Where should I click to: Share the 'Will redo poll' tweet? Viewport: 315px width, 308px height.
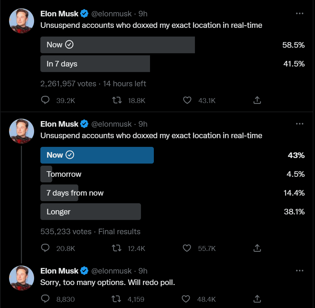point(257,299)
